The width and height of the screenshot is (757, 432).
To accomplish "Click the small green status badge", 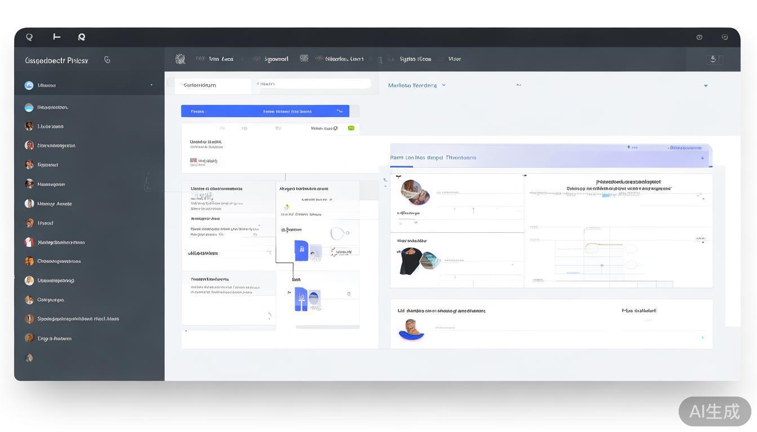I will [x=351, y=128].
